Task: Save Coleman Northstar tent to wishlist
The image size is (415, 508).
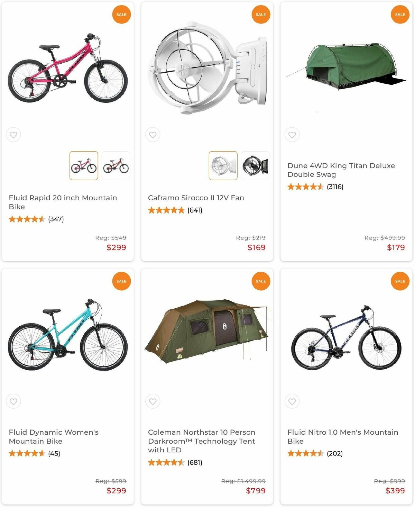Action: (x=153, y=401)
